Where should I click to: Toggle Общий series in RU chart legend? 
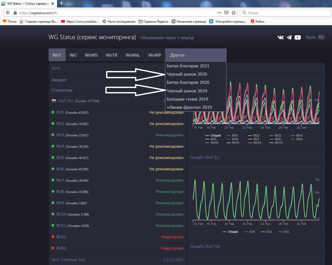213,136
